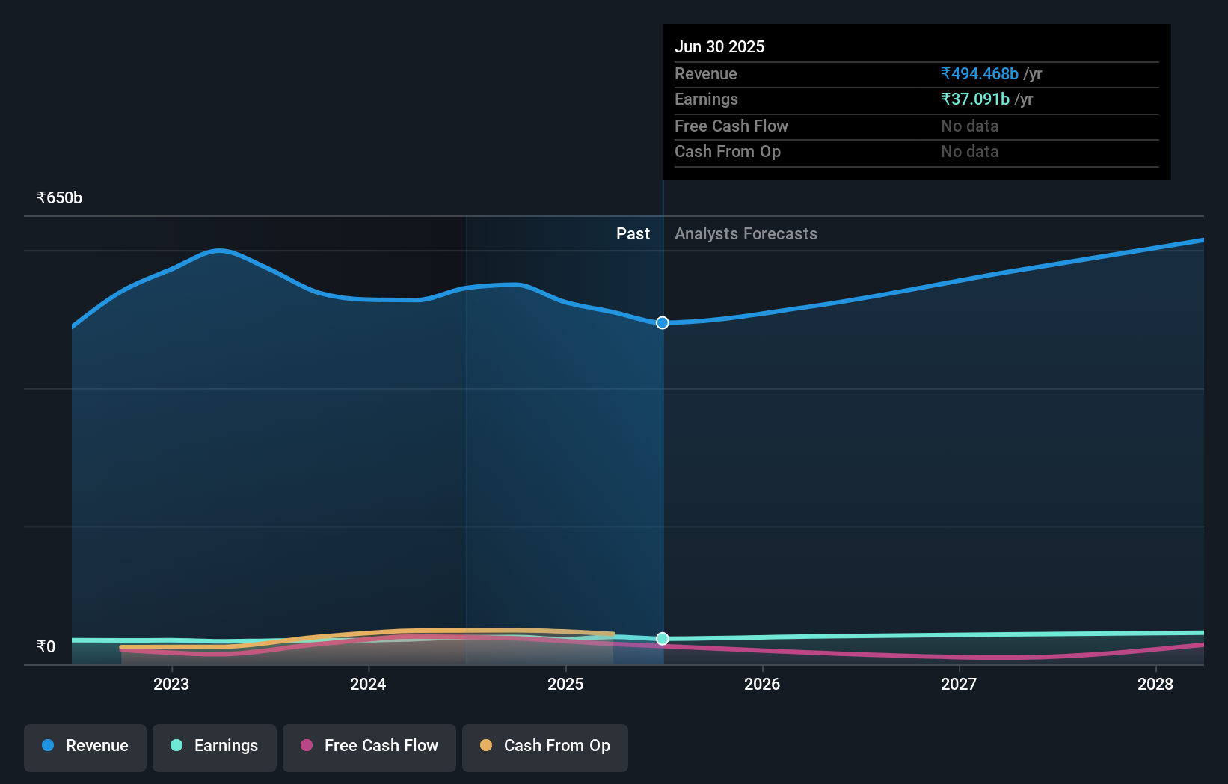Click the 2027 x-axis label

(x=959, y=684)
